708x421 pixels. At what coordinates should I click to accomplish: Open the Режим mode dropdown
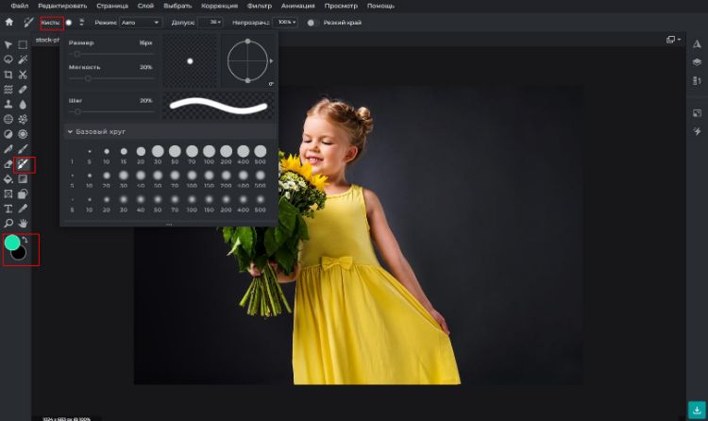click(x=140, y=22)
